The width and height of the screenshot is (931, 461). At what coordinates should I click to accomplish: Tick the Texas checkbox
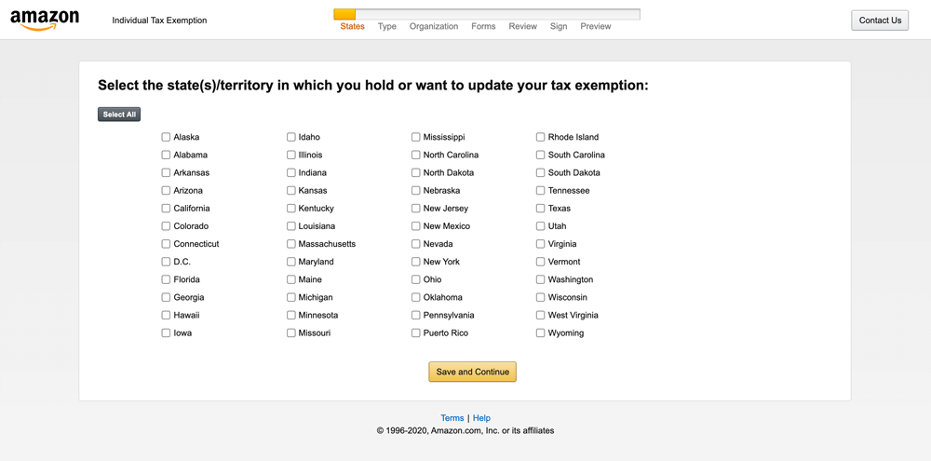click(541, 209)
